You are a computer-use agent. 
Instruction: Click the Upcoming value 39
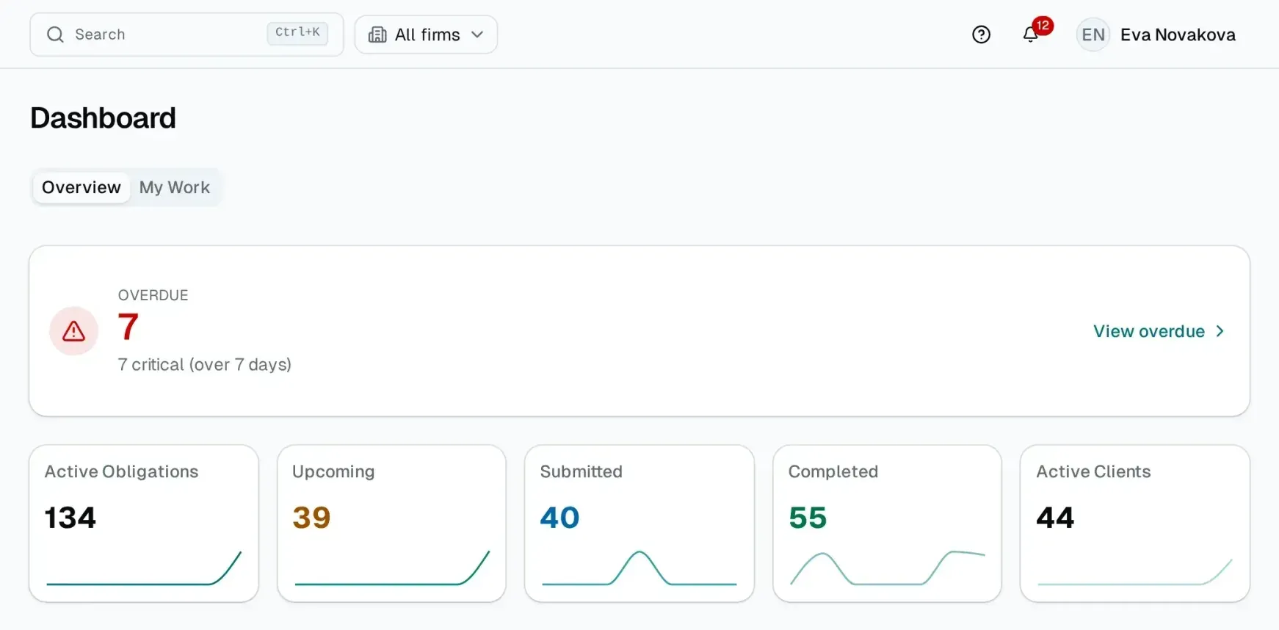click(311, 518)
